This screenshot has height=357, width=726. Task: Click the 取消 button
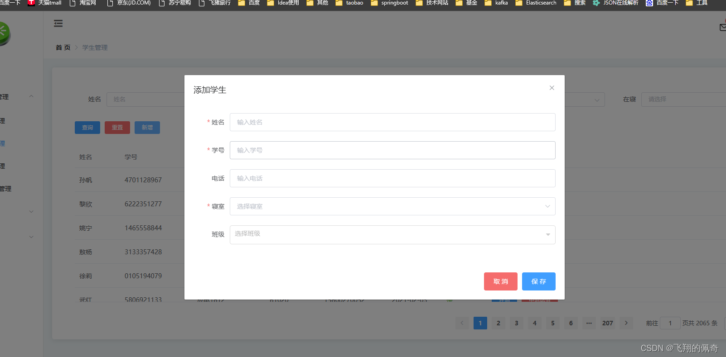[x=501, y=281]
